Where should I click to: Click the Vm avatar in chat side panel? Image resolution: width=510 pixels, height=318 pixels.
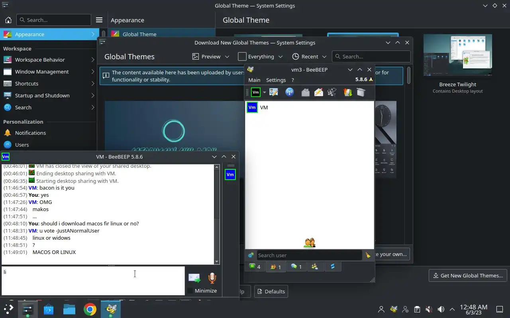pos(230,175)
